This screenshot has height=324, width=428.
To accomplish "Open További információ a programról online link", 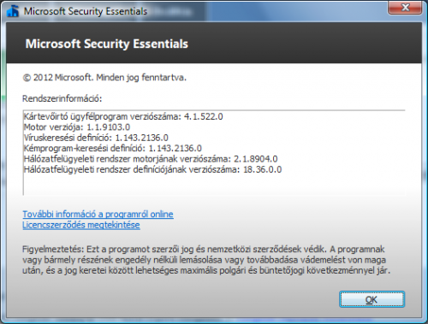I will click(98, 214).
